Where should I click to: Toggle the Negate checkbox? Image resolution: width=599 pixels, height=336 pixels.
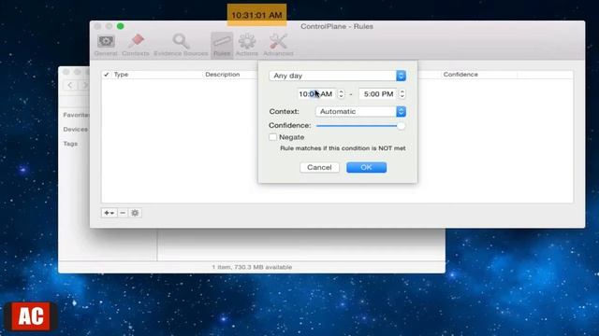click(x=272, y=137)
